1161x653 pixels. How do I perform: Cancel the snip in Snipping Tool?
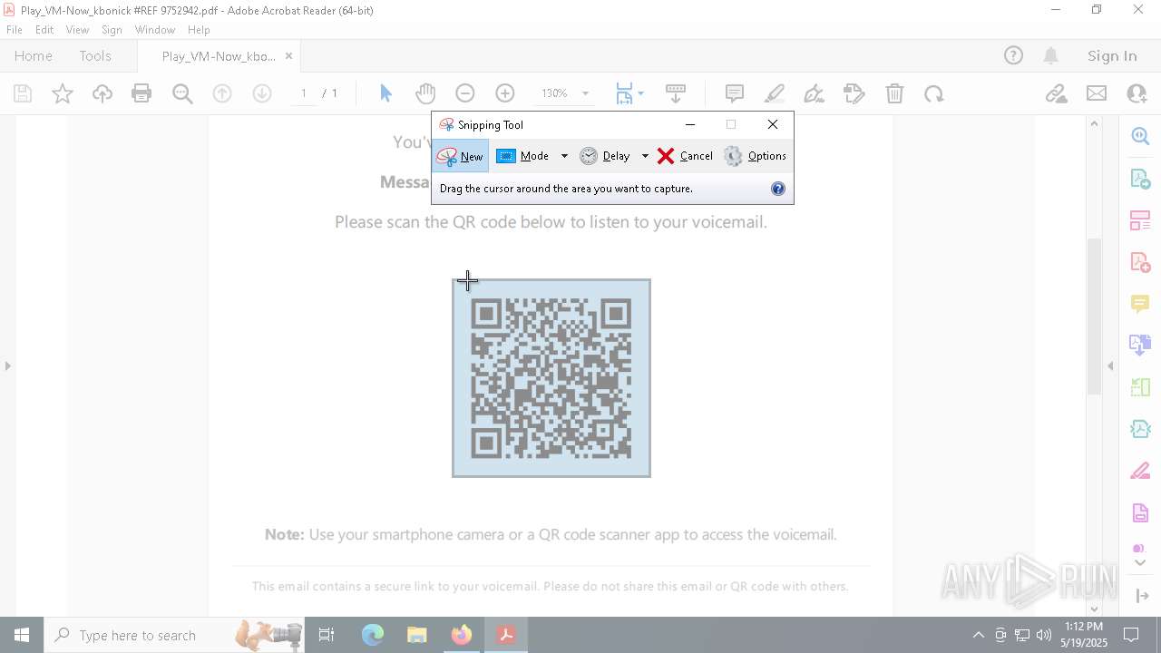click(685, 156)
